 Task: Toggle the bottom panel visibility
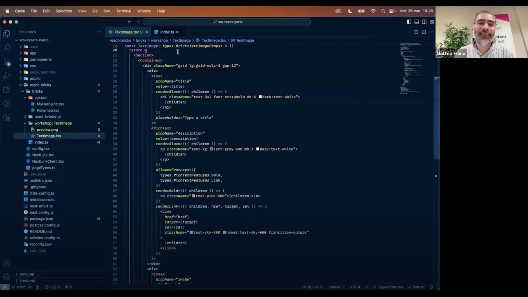(x=417, y=22)
